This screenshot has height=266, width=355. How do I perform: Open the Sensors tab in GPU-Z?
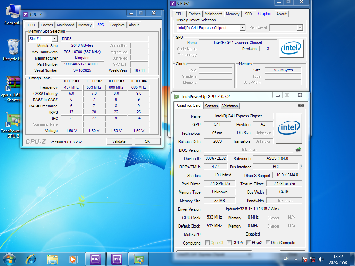(x=211, y=106)
